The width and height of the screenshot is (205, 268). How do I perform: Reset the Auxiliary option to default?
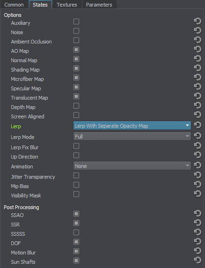click(x=198, y=22)
